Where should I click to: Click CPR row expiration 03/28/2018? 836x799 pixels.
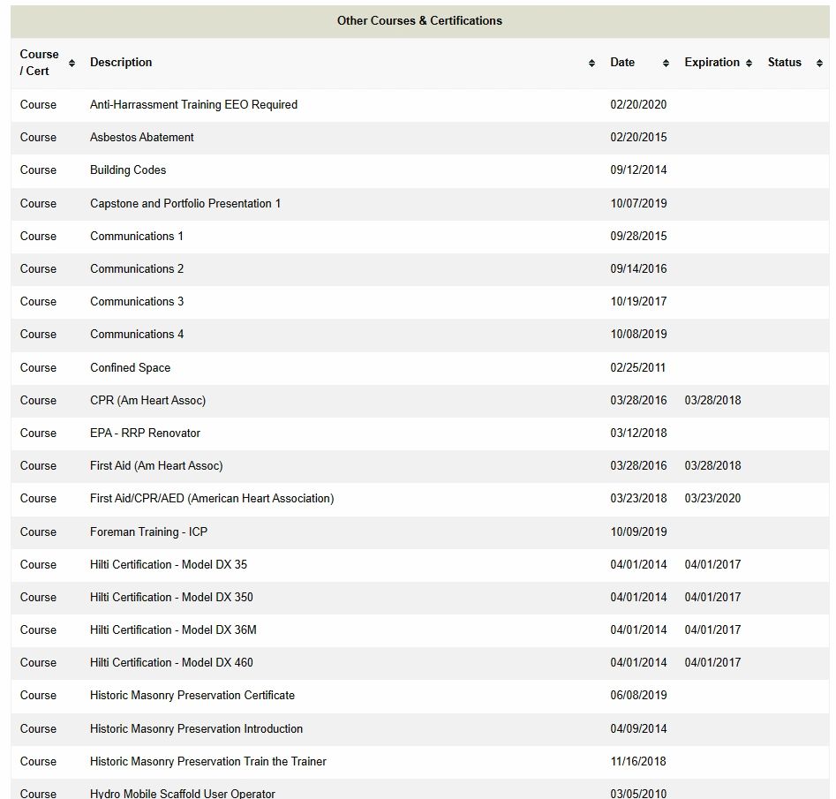tap(712, 401)
